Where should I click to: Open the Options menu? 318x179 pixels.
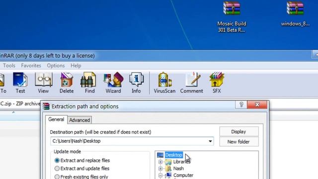pos(56,66)
